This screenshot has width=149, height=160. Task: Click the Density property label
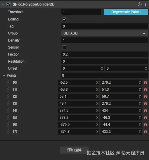[x=14, y=40]
